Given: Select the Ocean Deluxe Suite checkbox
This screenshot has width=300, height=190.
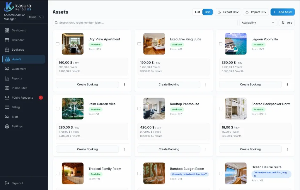Looking at the screenshot, I should [221, 173].
